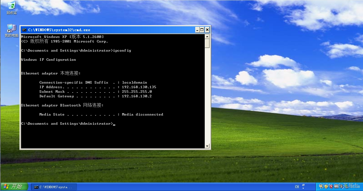Click the console scrollbar up arrow
The image size is (363, 191).
(207, 37)
